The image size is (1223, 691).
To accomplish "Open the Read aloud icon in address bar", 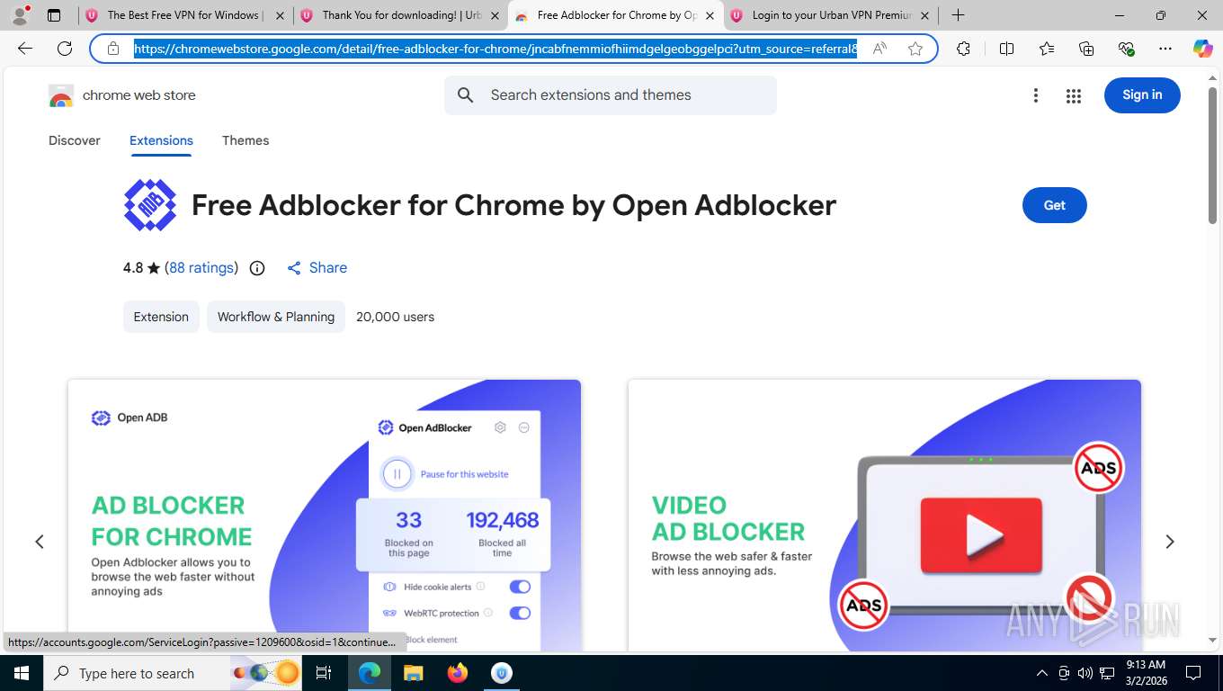I will [x=879, y=49].
